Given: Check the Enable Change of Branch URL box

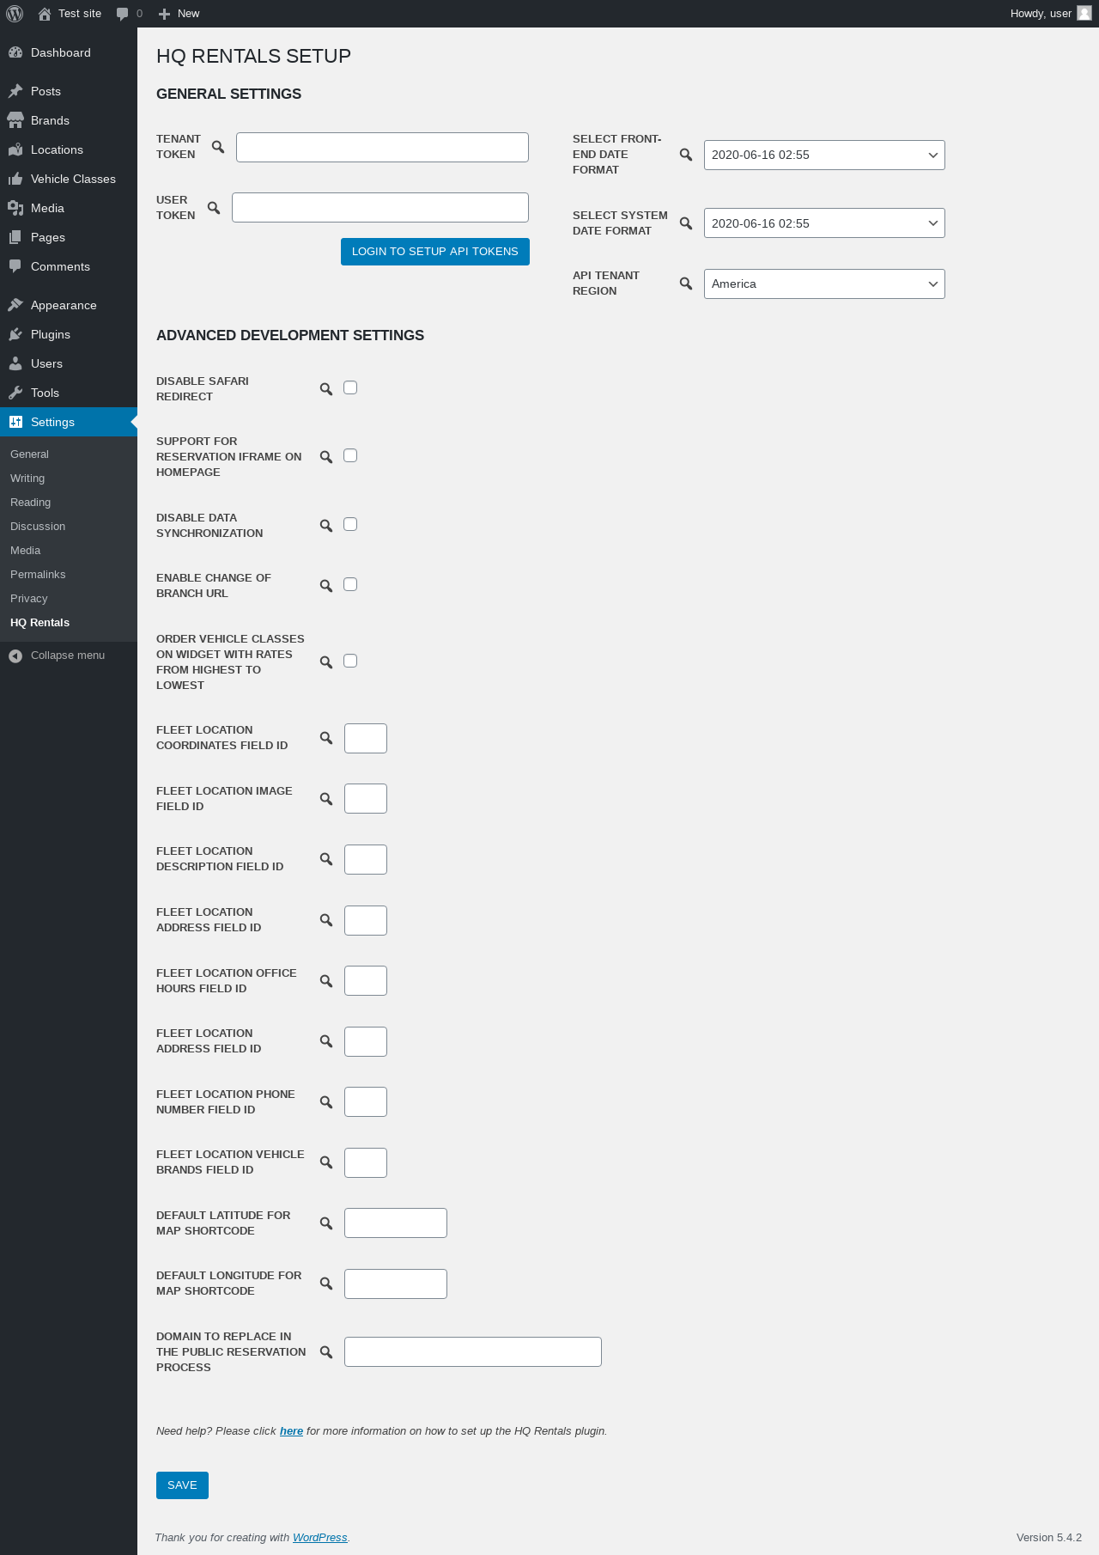Looking at the screenshot, I should [x=350, y=584].
